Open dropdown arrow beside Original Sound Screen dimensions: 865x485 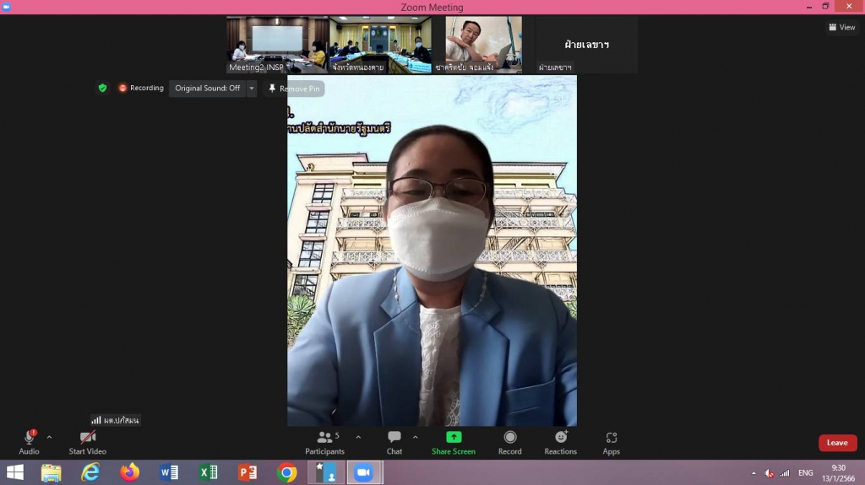pos(252,89)
